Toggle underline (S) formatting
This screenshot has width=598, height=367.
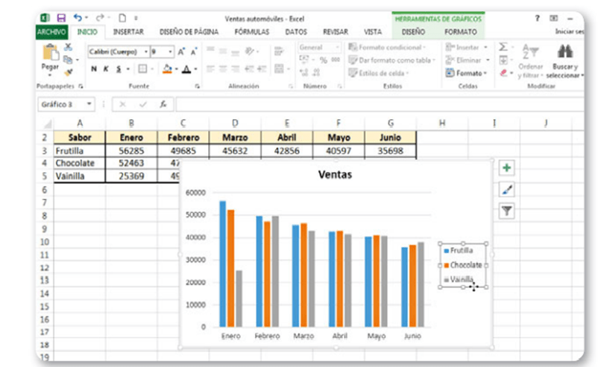click(x=117, y=69)
